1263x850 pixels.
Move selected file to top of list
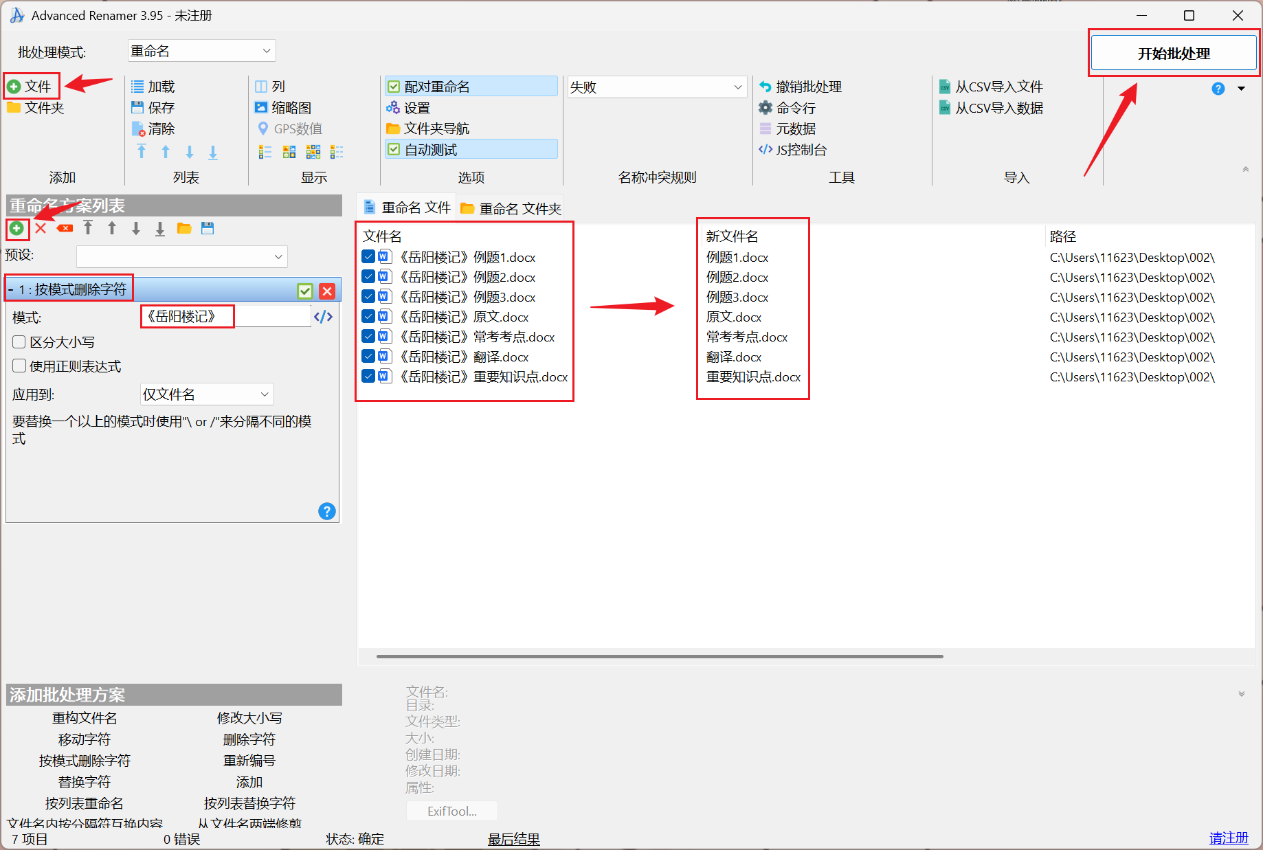click(142, 152)
